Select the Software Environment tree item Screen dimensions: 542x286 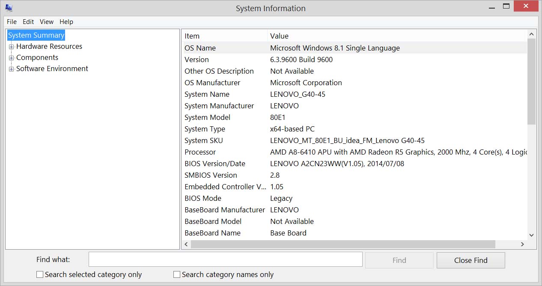pos(52,69)
